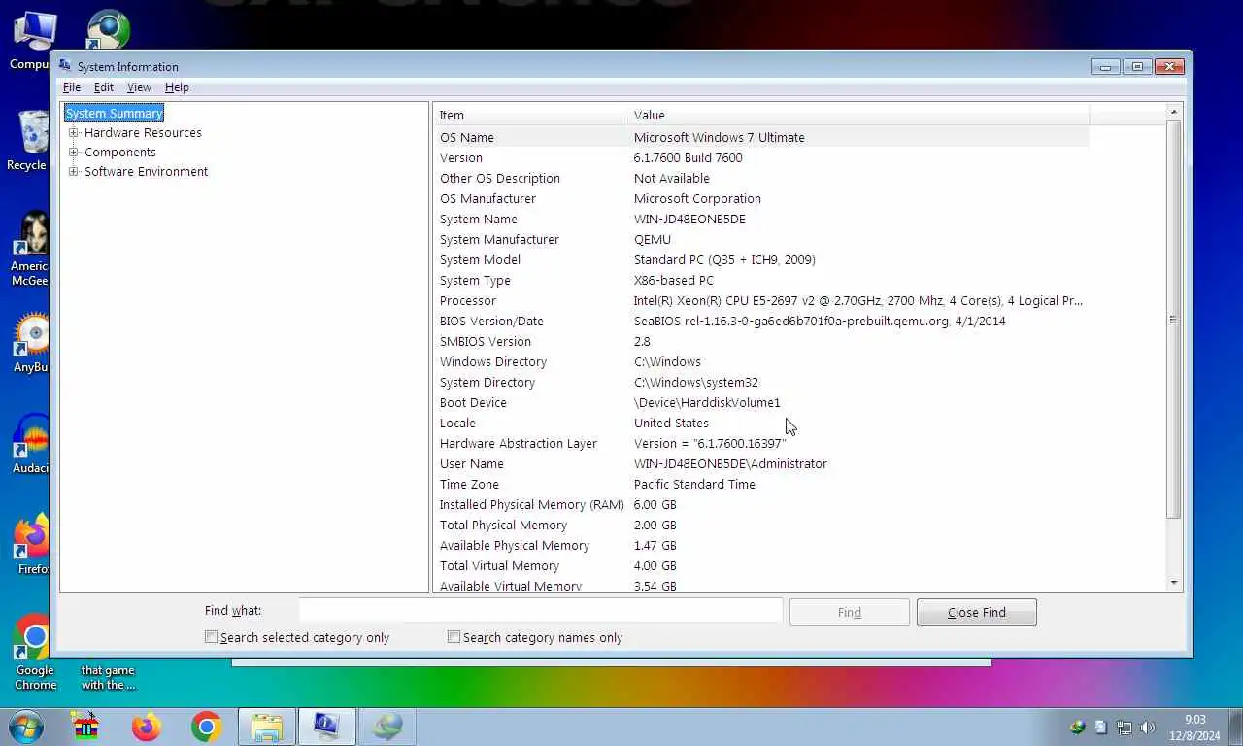Open the File menu
The width and height of the screenshot is (1243, 746).
(72, 87)
